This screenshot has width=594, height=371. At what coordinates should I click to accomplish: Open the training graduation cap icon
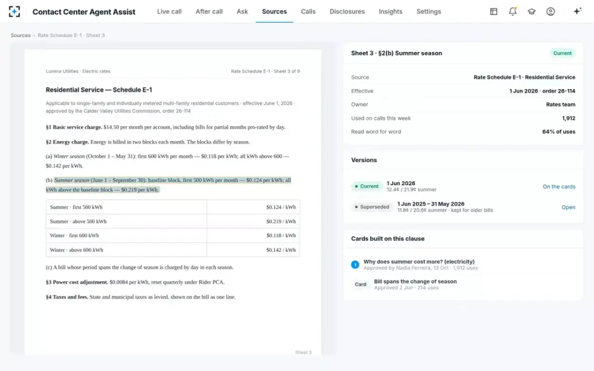[x=532, y=11]
